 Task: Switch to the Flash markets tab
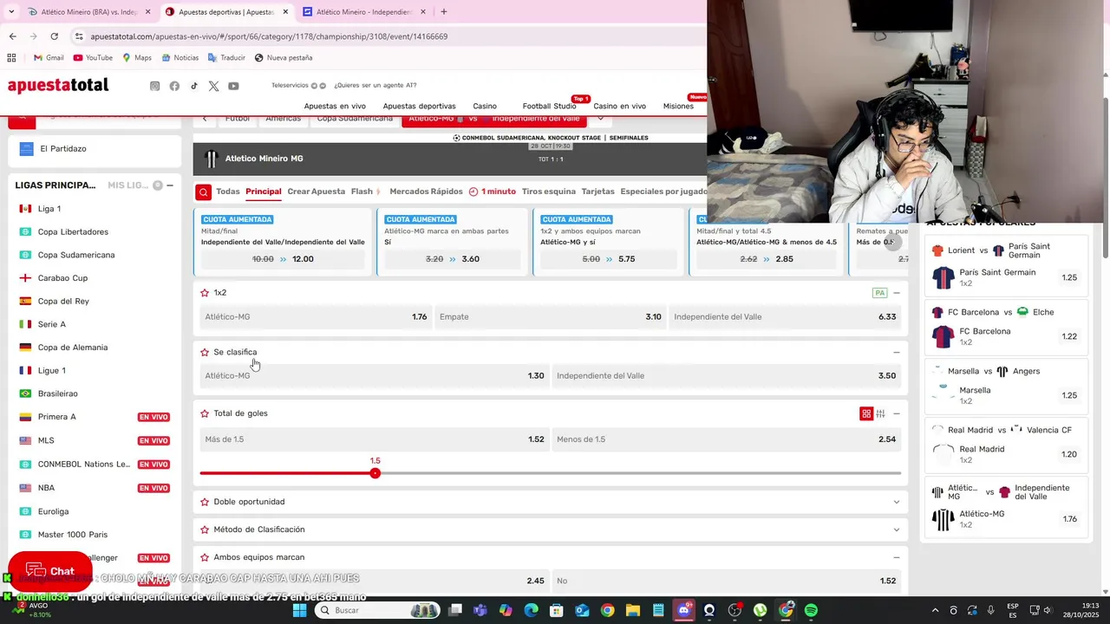coord(366,192)
